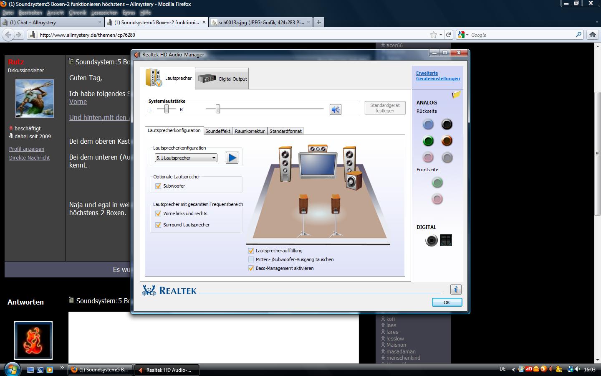Switch to Chat – Allmystery browser tab
Screen dimensions: 601x376
52,22
